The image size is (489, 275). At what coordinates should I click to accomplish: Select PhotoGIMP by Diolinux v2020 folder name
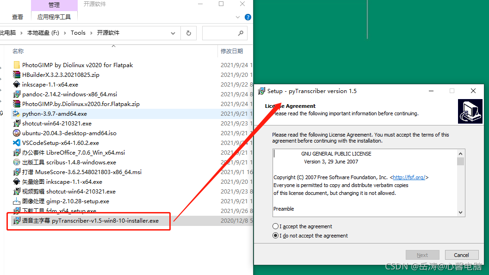[x=77, y=65]
